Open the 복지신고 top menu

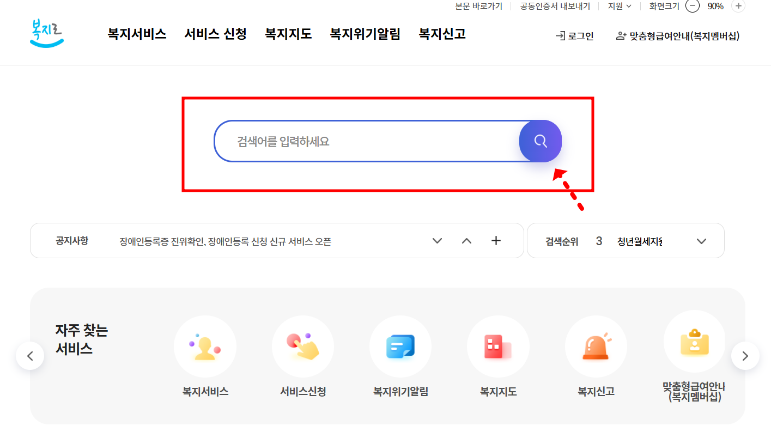point(442,34)
